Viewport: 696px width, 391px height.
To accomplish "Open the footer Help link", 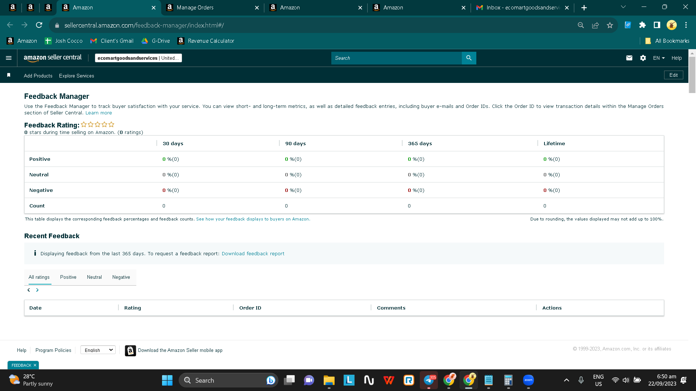I will 22,350.
